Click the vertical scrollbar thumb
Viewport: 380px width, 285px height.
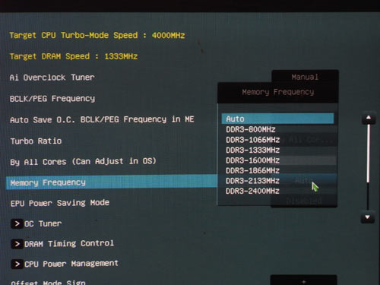(x=369, y=153)
